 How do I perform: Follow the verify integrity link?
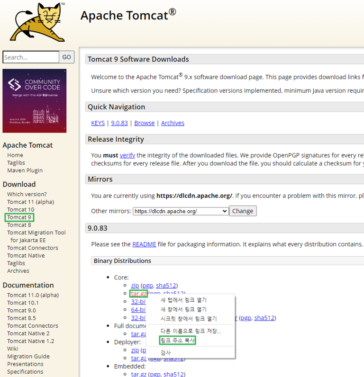tap(127, 155)
